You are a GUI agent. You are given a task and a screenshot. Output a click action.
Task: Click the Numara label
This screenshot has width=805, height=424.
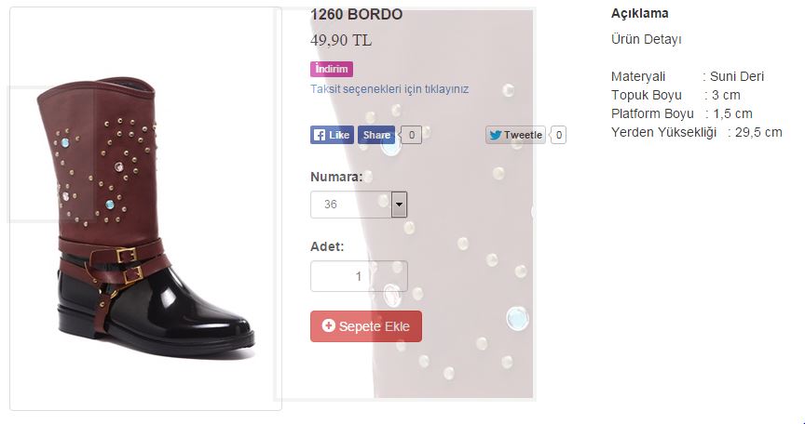pos(336,176)
